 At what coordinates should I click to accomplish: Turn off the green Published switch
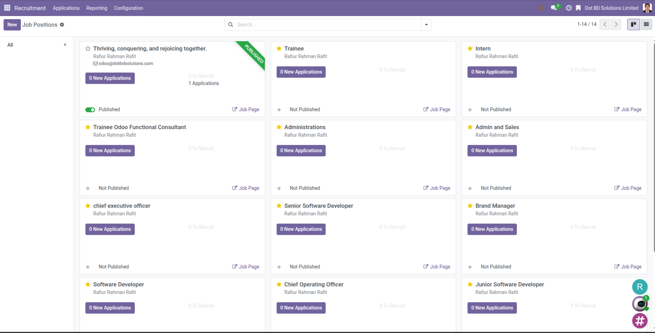tap(90, 110)
